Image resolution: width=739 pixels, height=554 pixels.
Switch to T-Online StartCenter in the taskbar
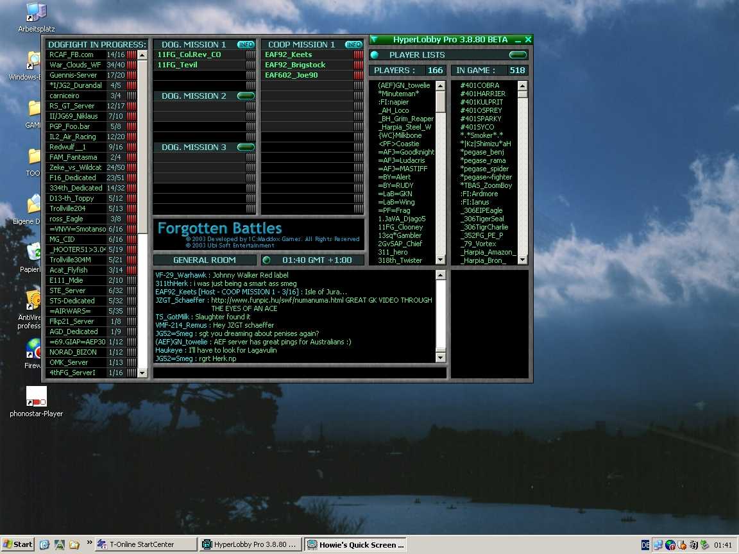pyautogui.click(x=146, y=544)
